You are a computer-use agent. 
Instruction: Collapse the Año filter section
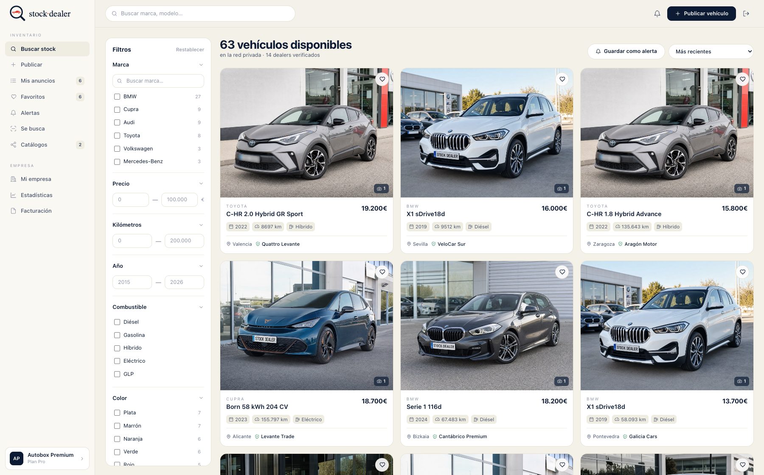click(x=201, y=266)
